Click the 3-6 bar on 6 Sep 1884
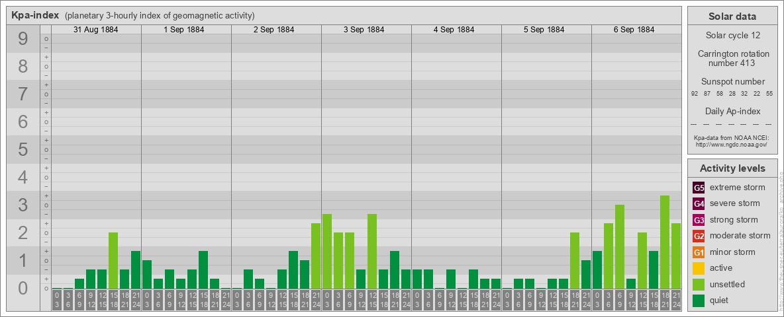Screen dimensions: 784x317 point(608,256)
